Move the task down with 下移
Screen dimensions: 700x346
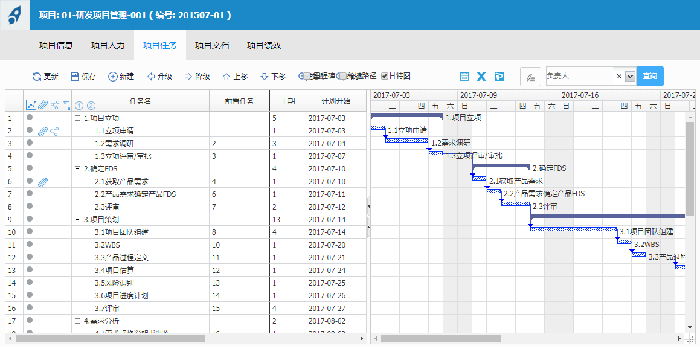click(265, 77)
